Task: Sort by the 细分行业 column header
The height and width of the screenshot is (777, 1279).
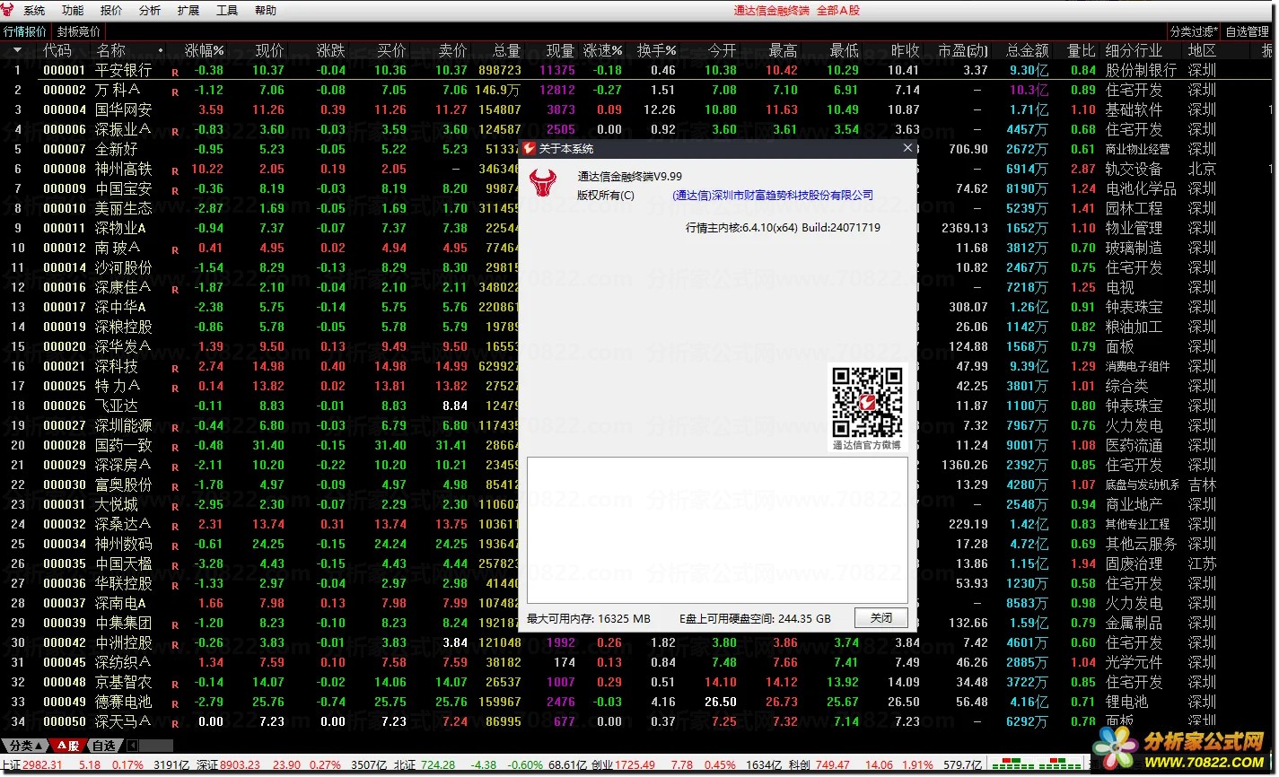Action: pos(1134,50)
